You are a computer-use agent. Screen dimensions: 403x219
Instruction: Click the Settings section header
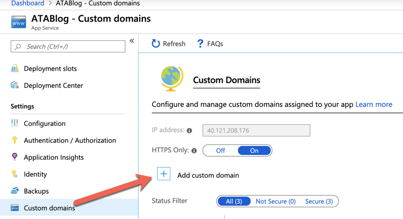pyautogui.click(x=22, y=106)
